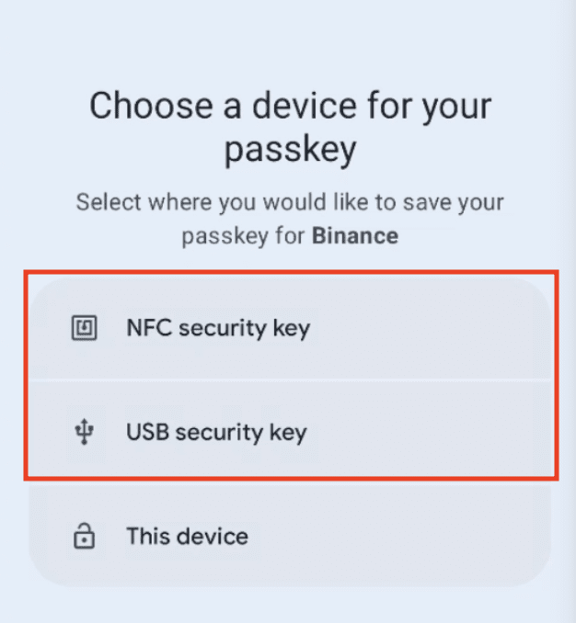Tap empty right side of NFC row
Screen dimensions: 576x623
[460, 328]
